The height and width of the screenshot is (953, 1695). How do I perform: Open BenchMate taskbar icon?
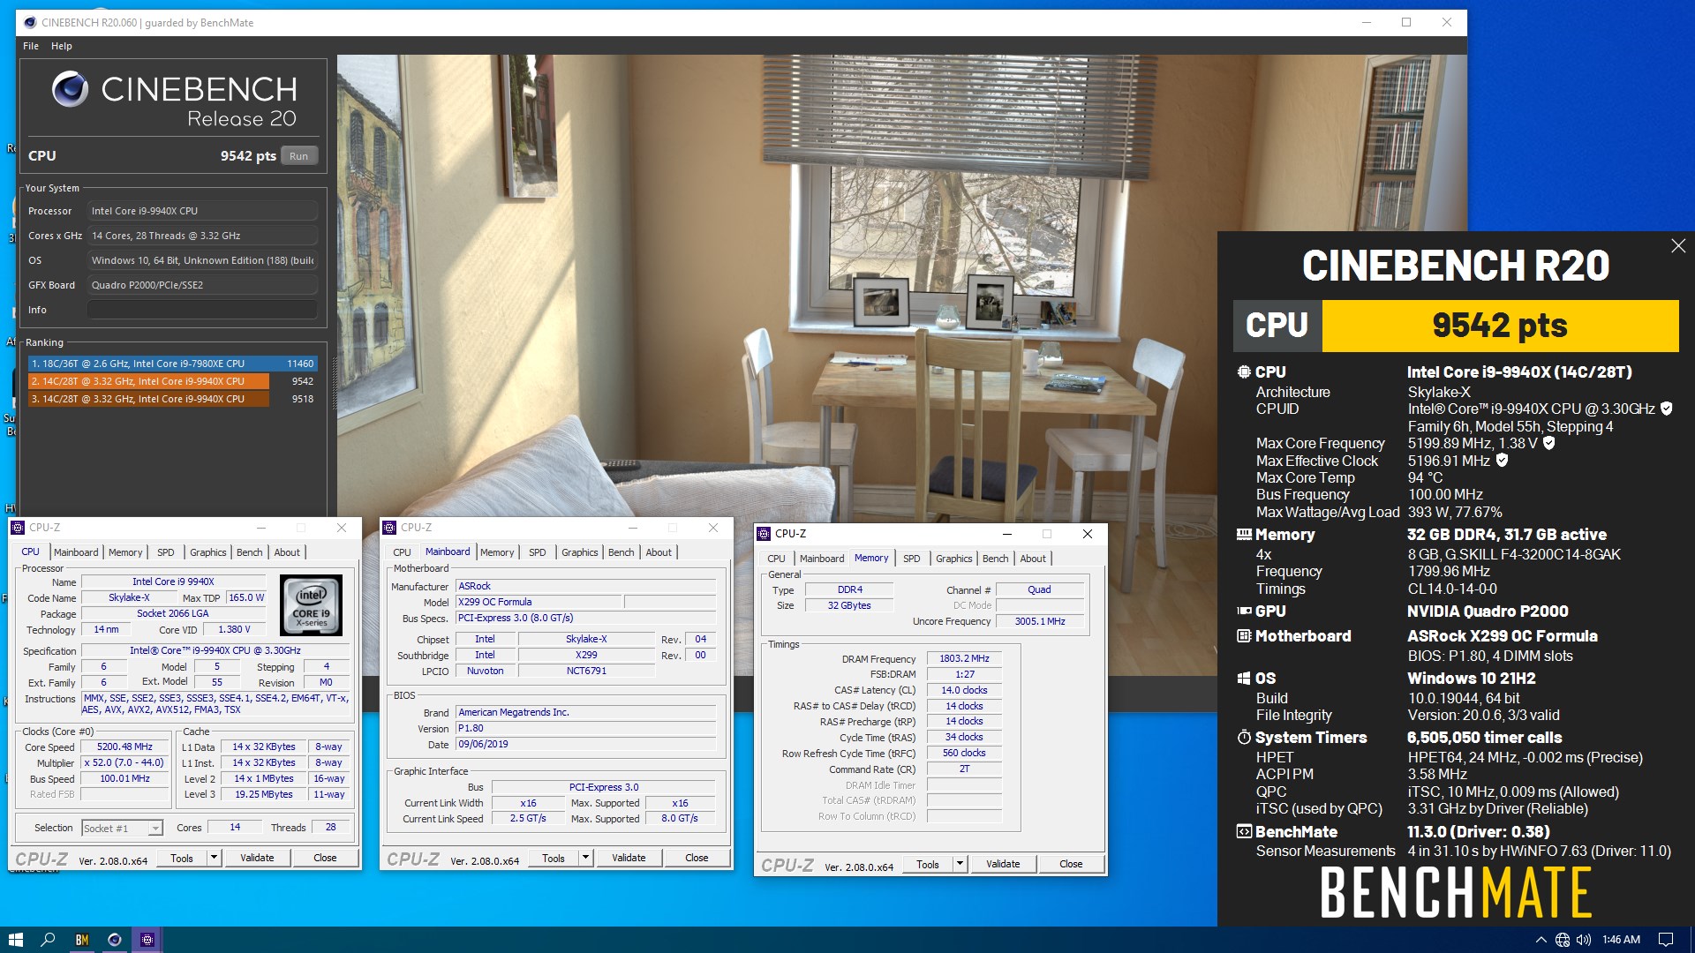coord(82,940)
